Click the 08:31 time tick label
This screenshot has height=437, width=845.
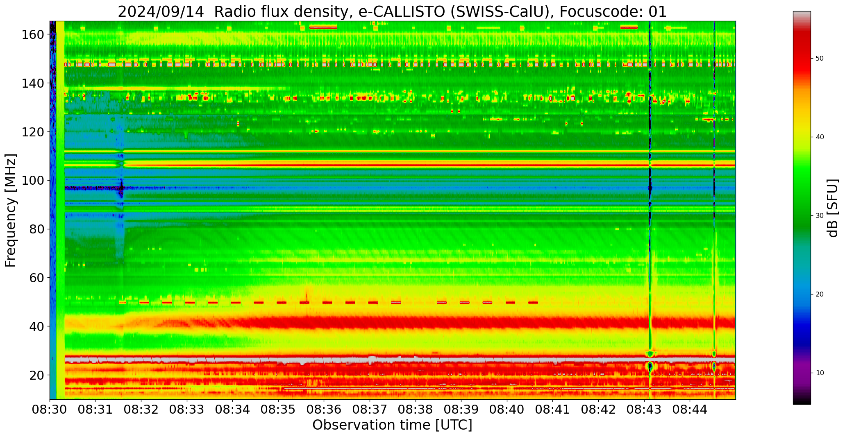point(95,409)
